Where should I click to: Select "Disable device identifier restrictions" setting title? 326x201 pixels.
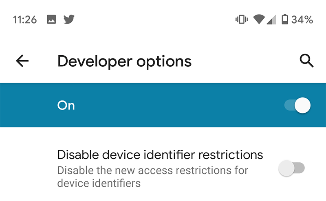(160, 155)
